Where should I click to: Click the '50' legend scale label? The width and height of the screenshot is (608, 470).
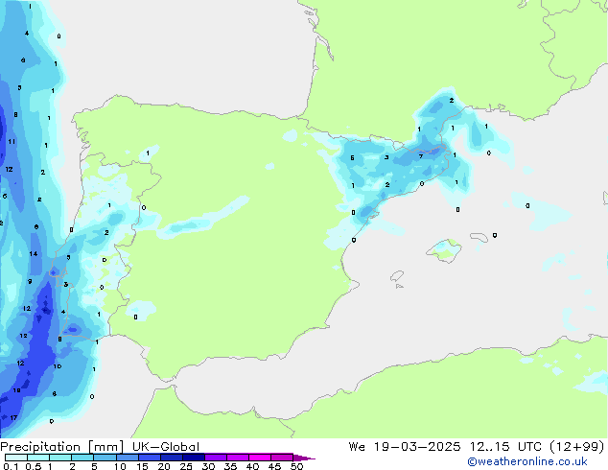(x=296, y=466)
